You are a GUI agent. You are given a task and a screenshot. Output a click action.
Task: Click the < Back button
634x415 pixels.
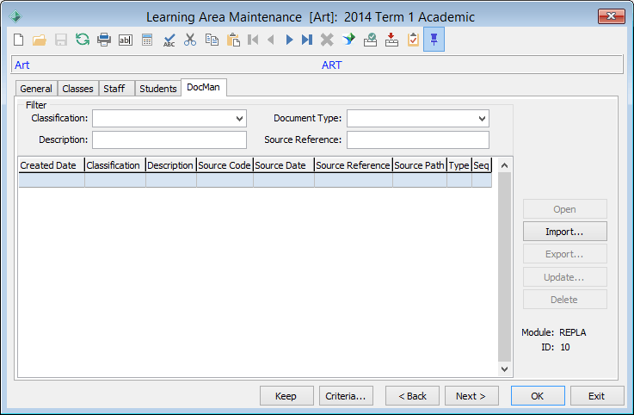(412, 395)
